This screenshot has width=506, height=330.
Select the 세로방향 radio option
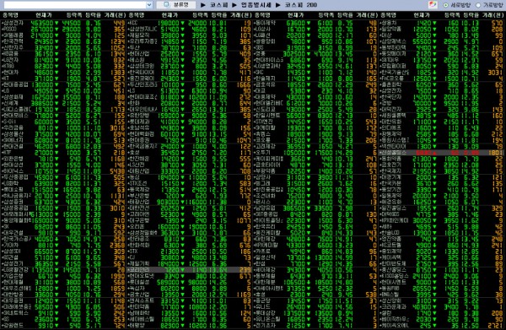(x=445, y=5)
